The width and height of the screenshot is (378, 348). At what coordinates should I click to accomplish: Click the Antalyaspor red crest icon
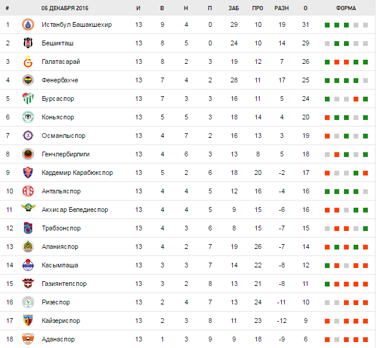click(26, 191)
